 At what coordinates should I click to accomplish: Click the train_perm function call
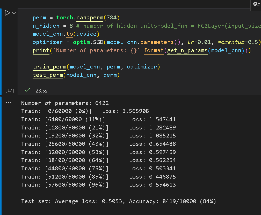pos(49,67)
